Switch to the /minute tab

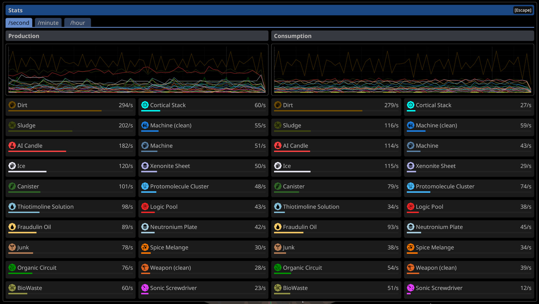pyautogui.click(x=48, y=23)
